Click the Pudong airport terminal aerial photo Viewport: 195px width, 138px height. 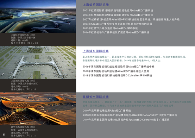(x=38, y=62)
